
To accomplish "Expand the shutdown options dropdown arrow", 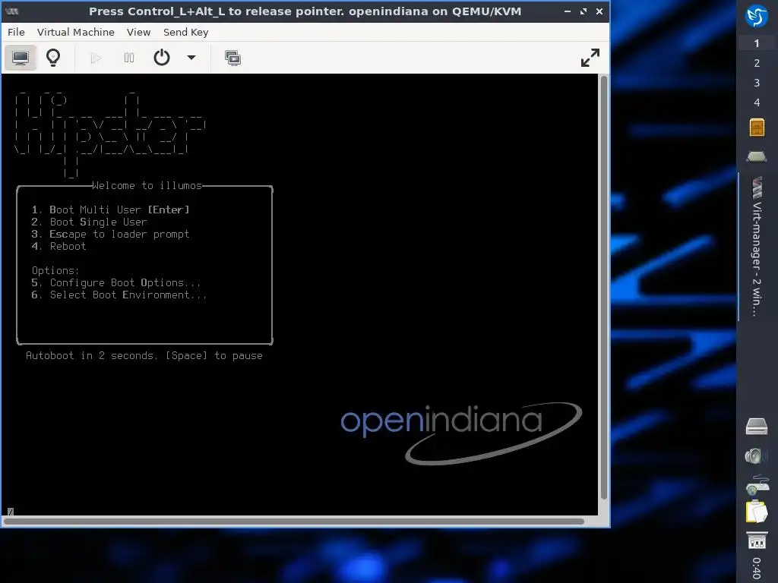I will tap(191, 58).
